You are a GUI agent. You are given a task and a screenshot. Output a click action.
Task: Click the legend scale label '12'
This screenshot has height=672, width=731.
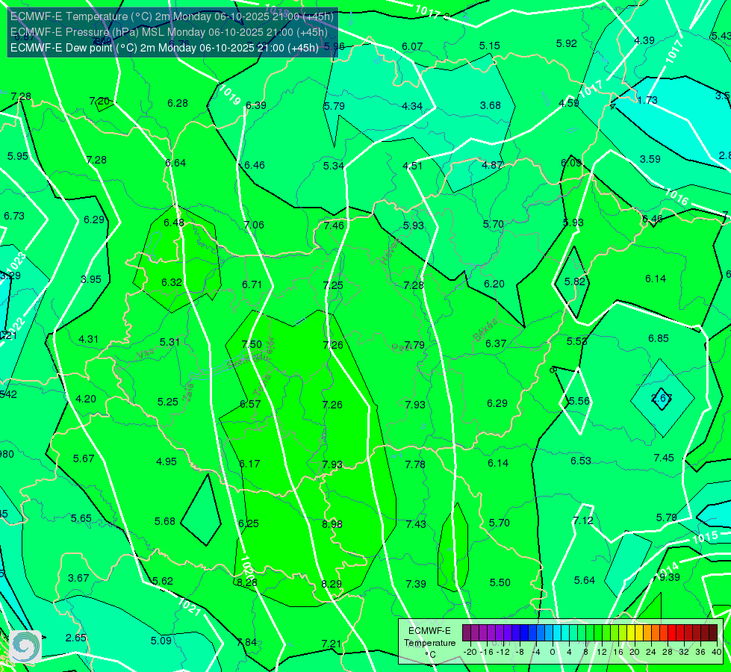click(602, 652)
